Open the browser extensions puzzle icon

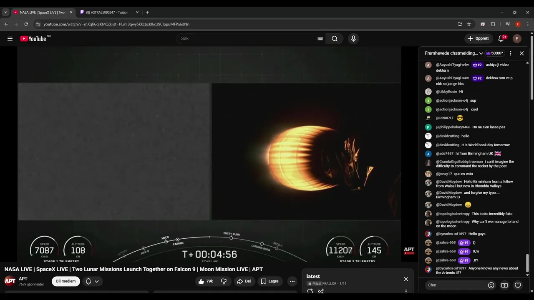point(493,24)
